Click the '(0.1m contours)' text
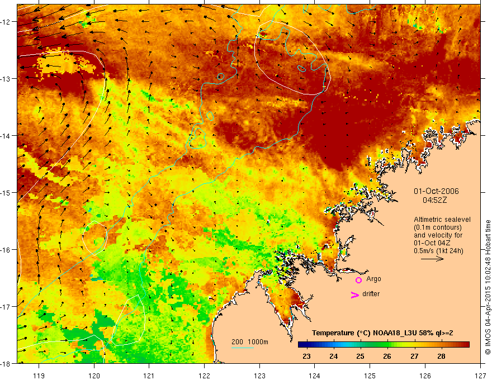The height and width of the screenshot is (380, 492). [438, 227]
